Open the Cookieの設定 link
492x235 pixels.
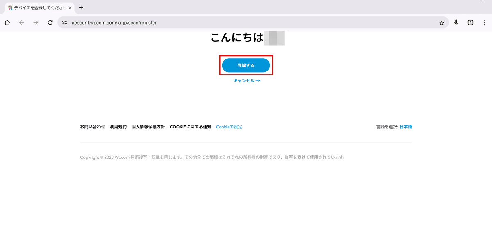(229, 127)
